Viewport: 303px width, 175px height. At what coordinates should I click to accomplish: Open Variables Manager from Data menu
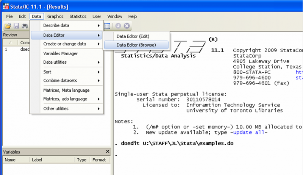click(61, 53)
